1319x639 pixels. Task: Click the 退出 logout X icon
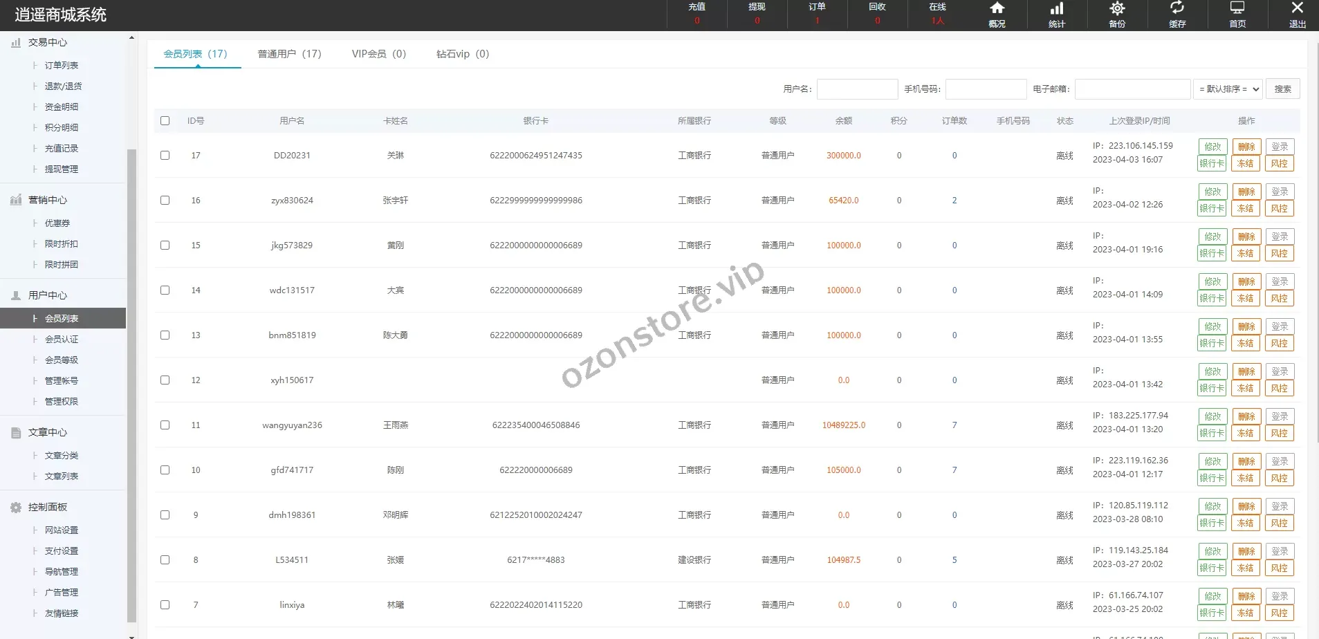[x=1297, y=8]
